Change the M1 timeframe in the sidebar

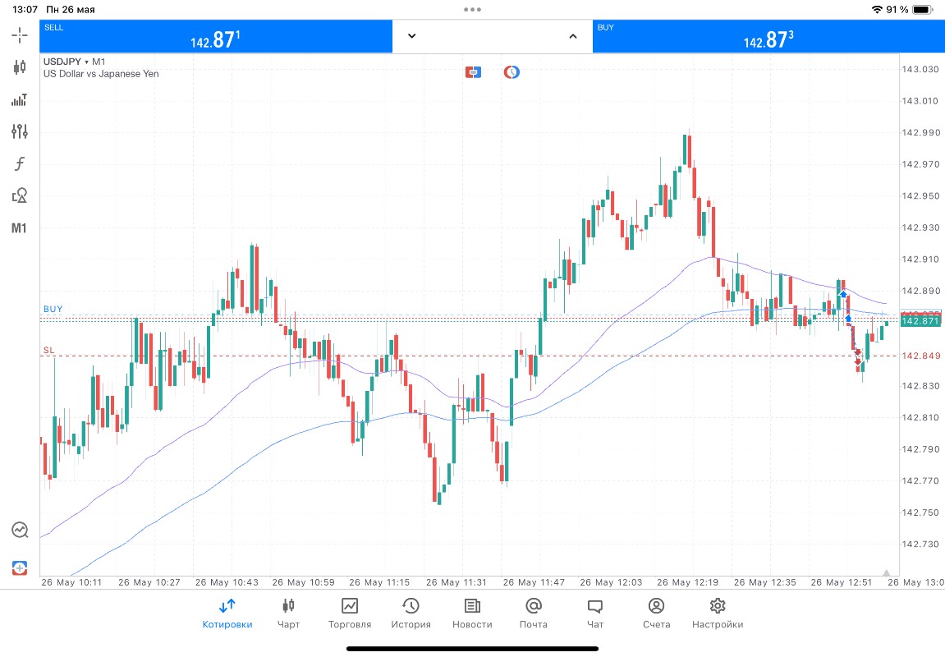tap(19, 228)
